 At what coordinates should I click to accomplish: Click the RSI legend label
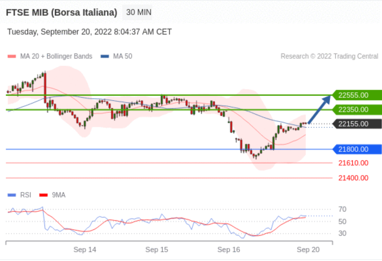(26, 195)
